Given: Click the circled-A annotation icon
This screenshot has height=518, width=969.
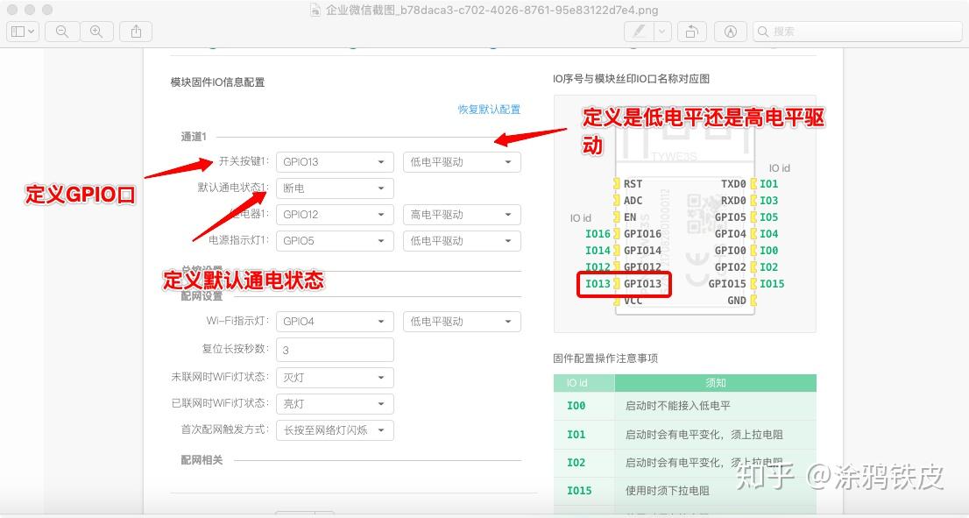Looking at the screenshot, I should pyautogui.click(x=731, y=32).
